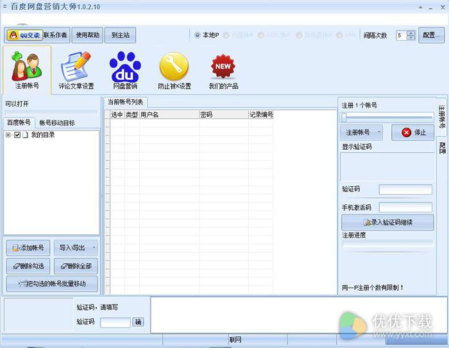
Task: Click 把勾选的帐号批量移动 button
Action: pyautogui.click(x=52, y=284)
